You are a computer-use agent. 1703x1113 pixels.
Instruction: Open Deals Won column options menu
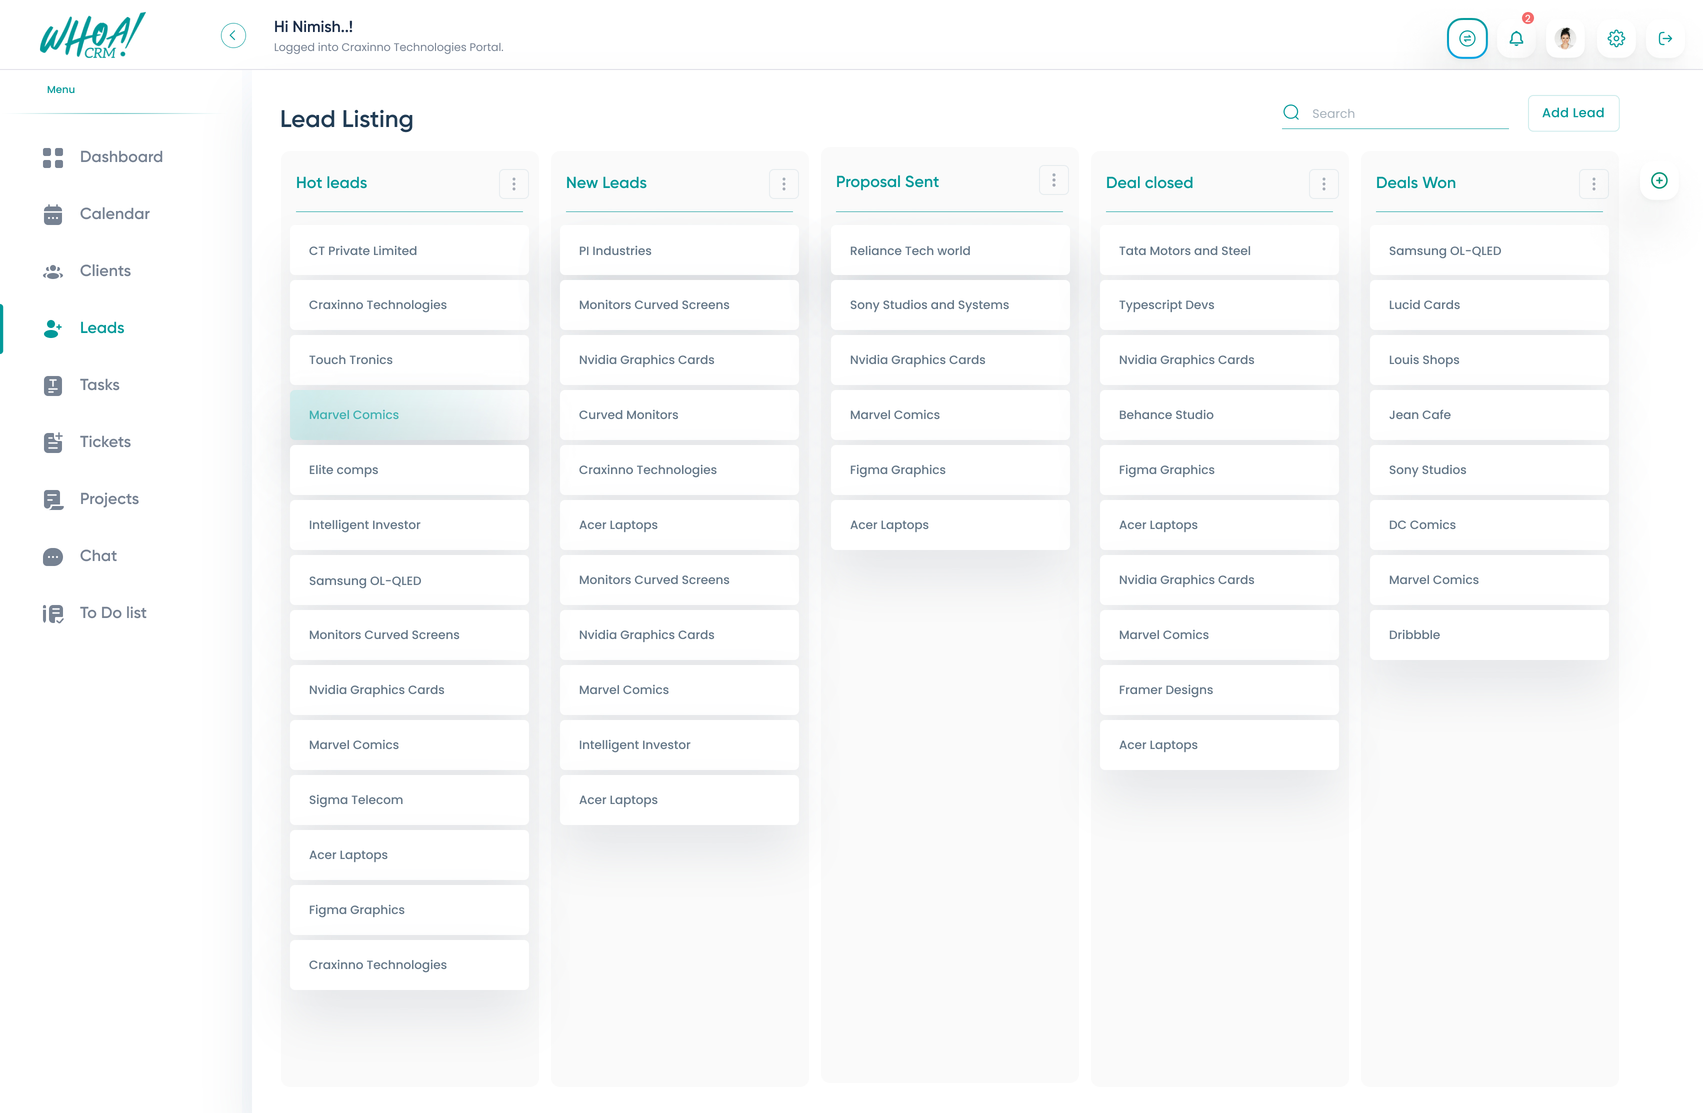(x=1593, y=184)
